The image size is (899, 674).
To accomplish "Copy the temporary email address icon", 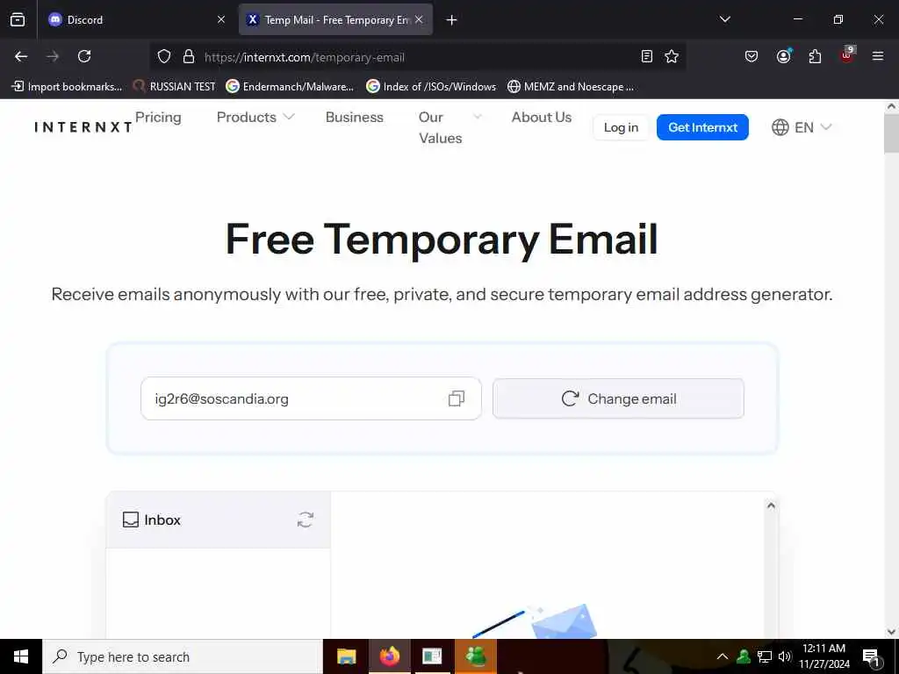I will click(x=457, y=398).
